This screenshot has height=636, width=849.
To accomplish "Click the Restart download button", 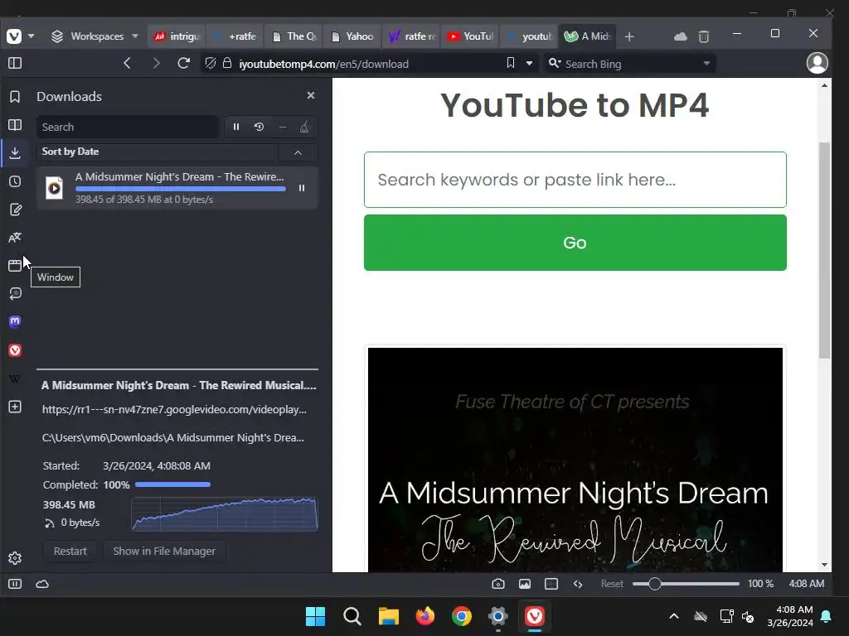I will pyautogui.click(x=70, y=551).
